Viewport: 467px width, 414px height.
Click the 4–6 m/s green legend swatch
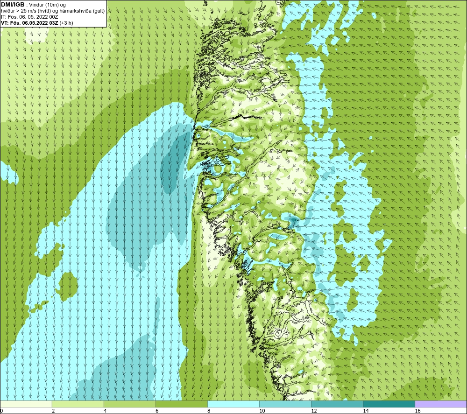point(129,404)
